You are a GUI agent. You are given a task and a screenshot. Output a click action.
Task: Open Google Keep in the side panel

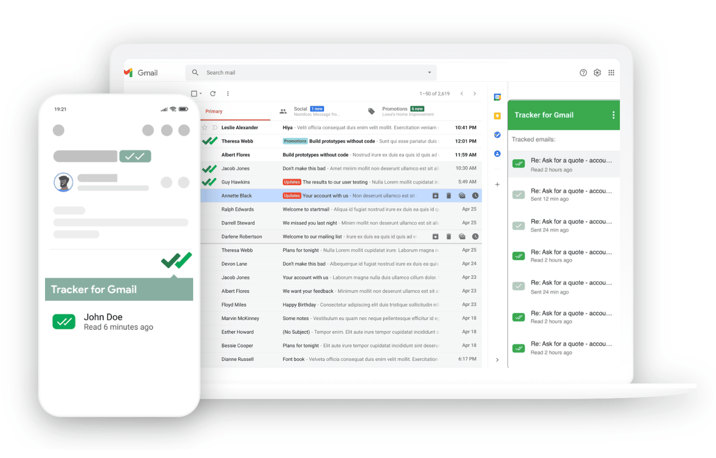pos(497,116)
